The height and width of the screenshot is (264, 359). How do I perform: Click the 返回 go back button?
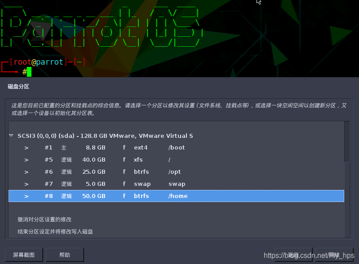coord(293,255)
